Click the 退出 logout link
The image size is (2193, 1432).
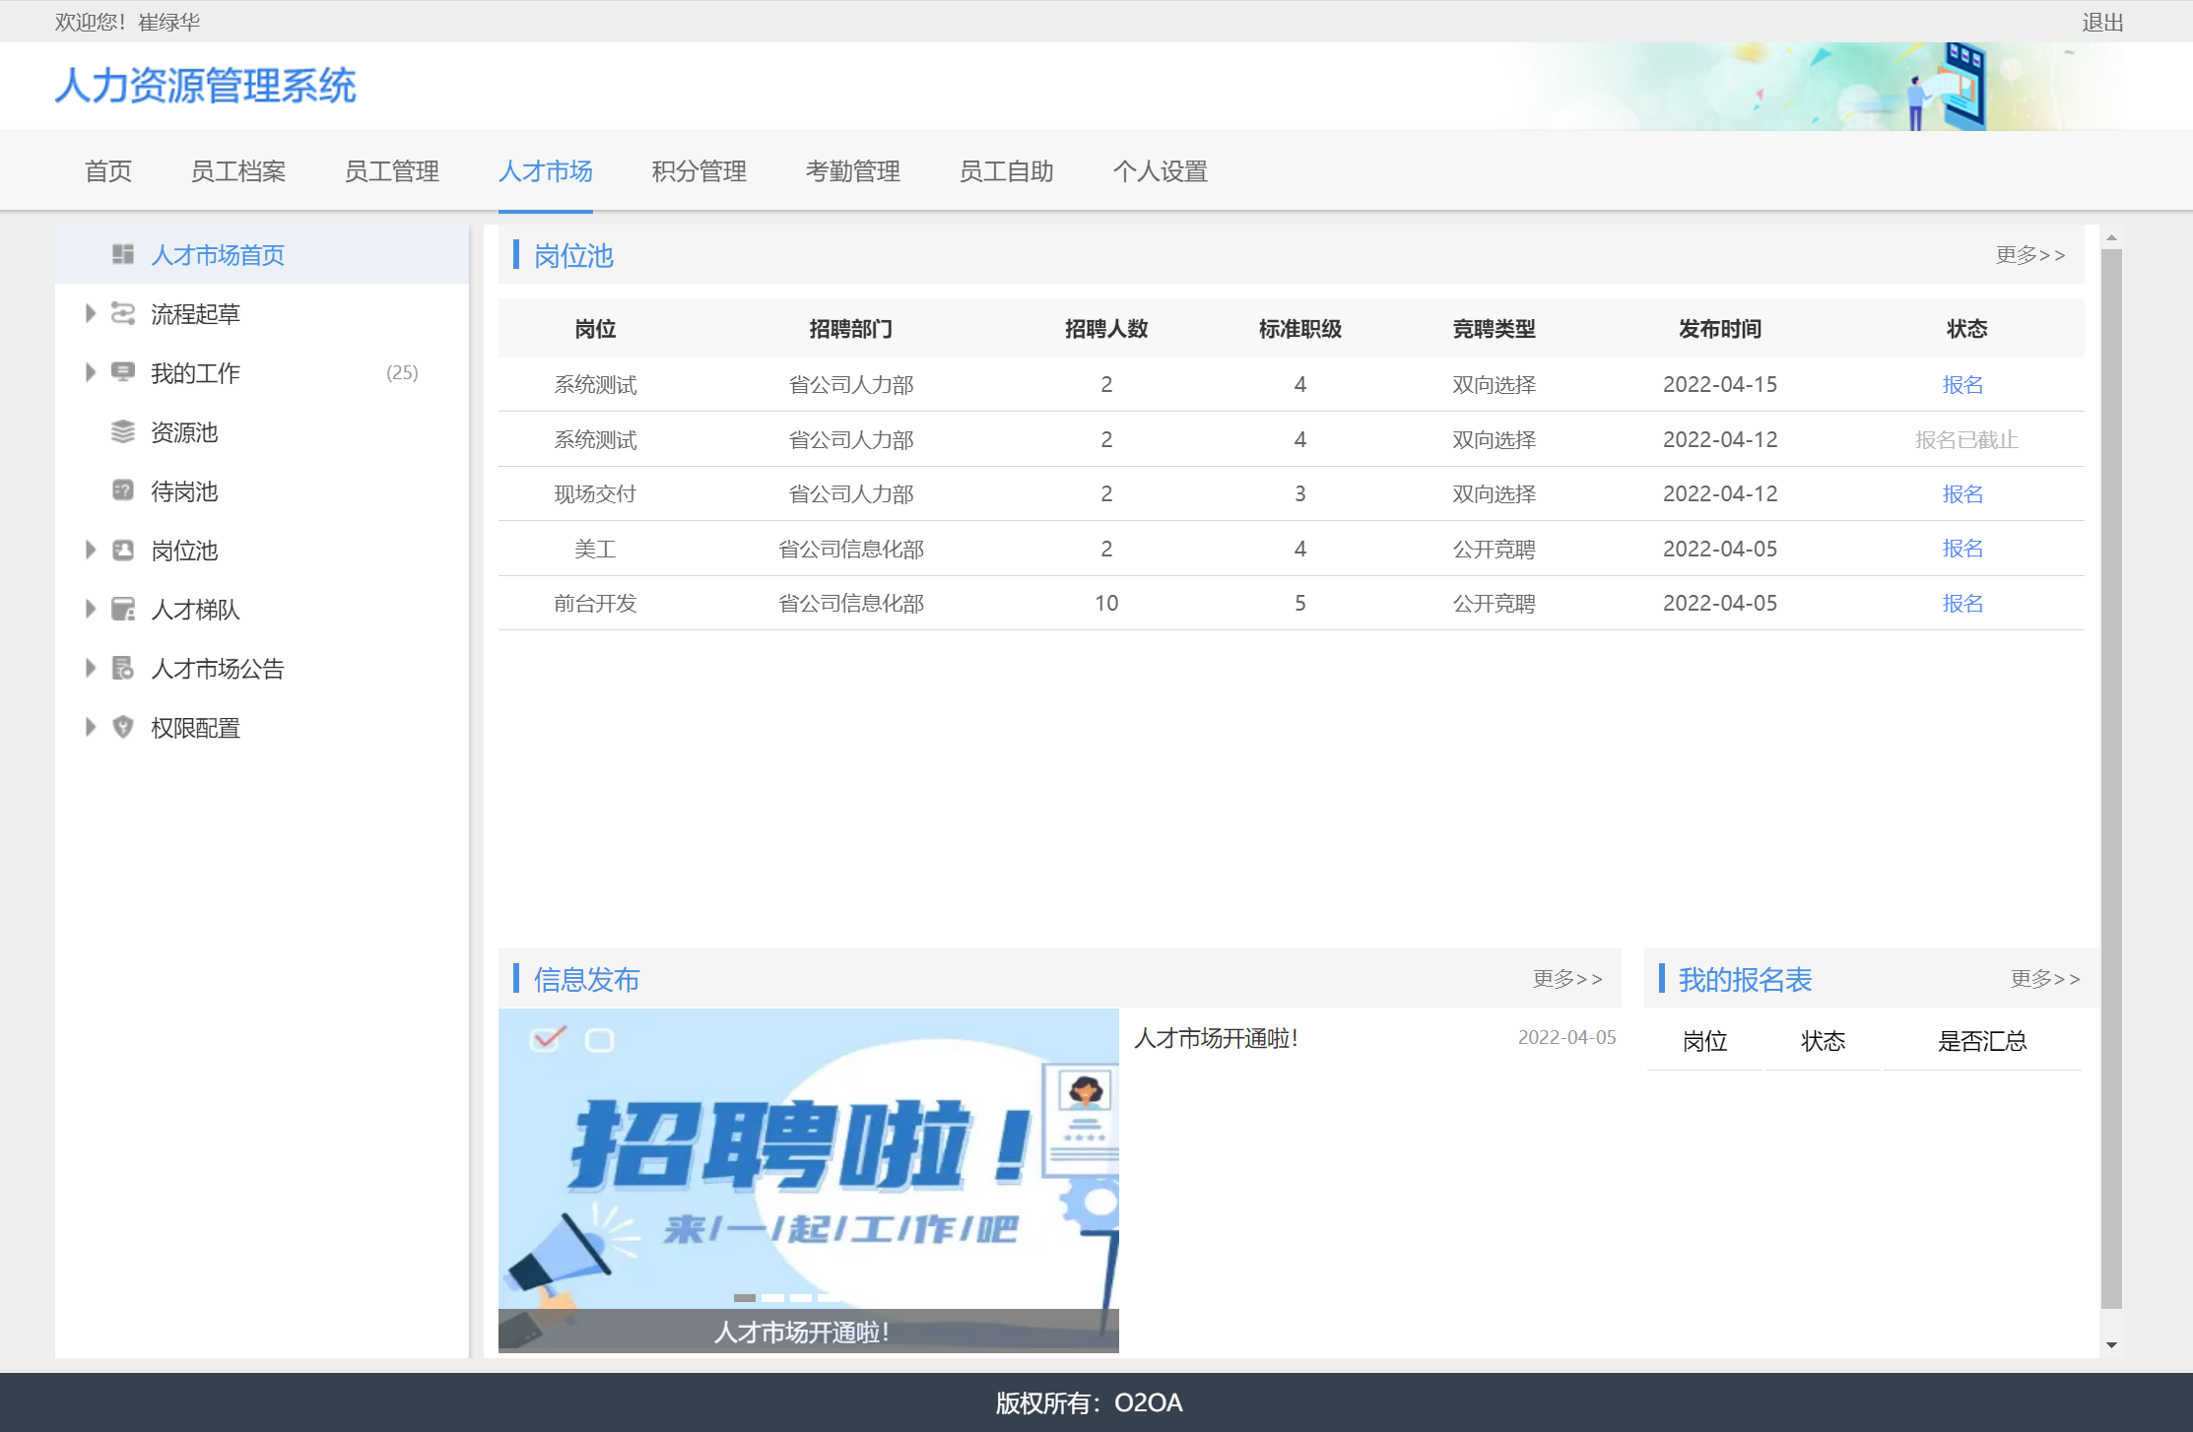coord(2101,22)
